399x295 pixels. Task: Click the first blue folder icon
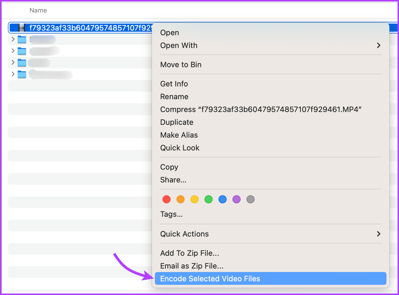(x=22, y=39)
